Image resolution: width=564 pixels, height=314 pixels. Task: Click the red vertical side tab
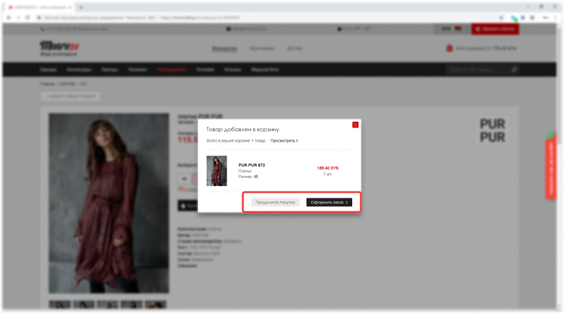pos(551,167)
